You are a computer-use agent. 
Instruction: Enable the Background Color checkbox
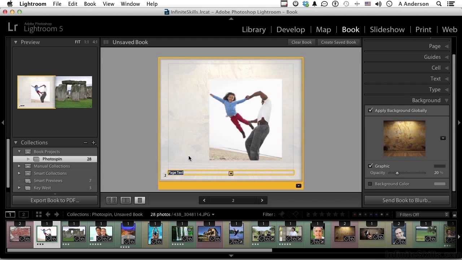coord(370,184)
